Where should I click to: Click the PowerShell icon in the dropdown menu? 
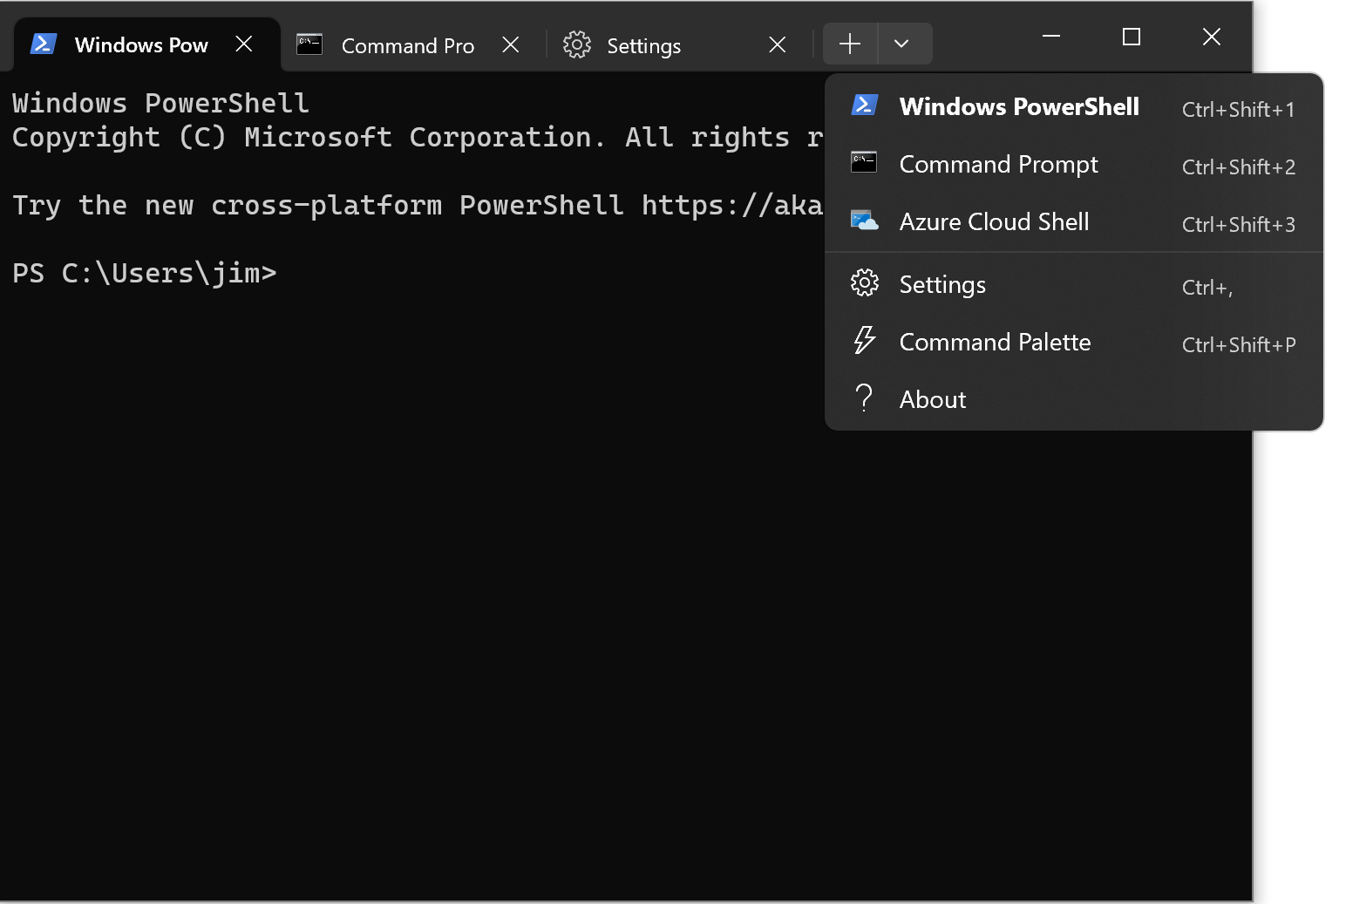point(865,105)
